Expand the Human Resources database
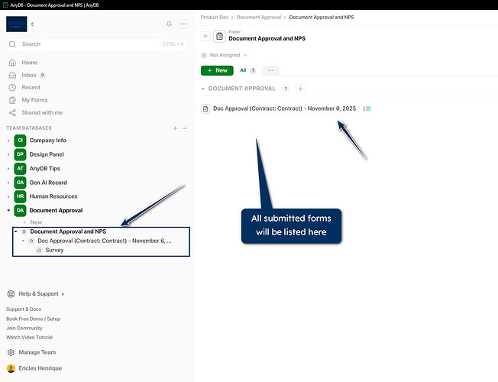Screen dimensions: 498x382 pos(8,196)
